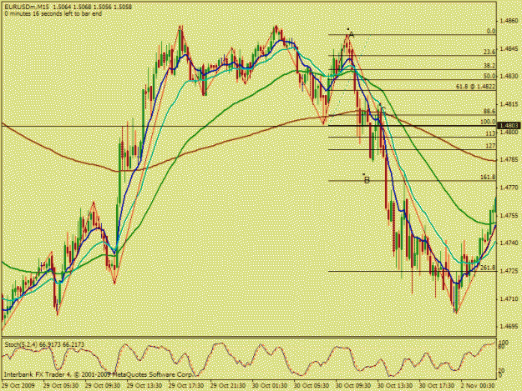Click the 1.4740 price axis label
This screenshot has height=391, width=522.
(x=509, y=243)
